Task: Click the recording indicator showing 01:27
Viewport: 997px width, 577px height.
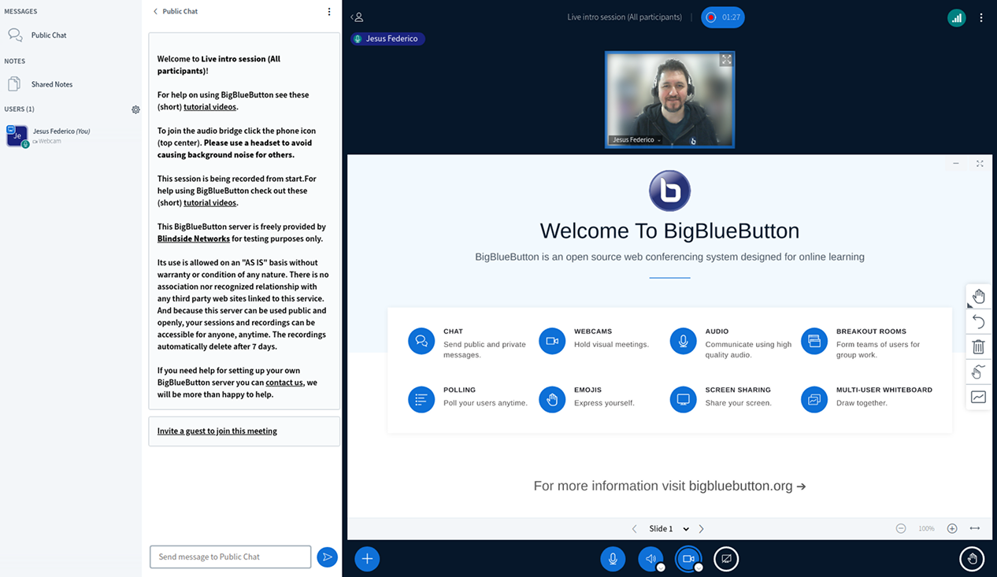Action: (722, 17)
